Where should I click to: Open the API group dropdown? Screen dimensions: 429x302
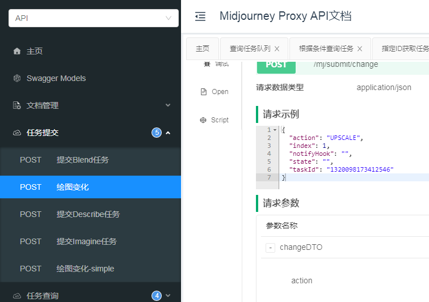pos(93,18)
